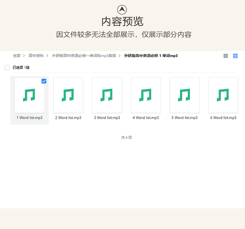The height and width of the screenshot is (229, 245).
Task: Go to 全部 in the breadcrumb
Action: [17, 56]
